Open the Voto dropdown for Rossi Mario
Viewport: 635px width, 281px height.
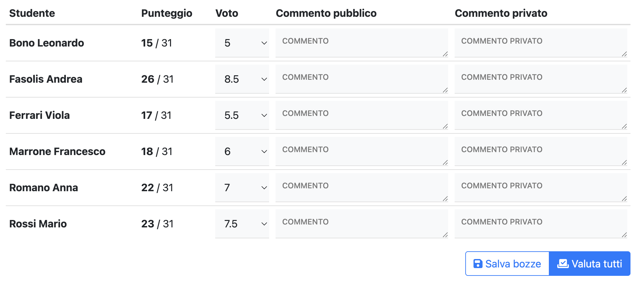click(242, 224)
